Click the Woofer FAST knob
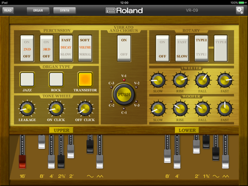248x186 pixels. pyautogui.click(x=225, y=109)
